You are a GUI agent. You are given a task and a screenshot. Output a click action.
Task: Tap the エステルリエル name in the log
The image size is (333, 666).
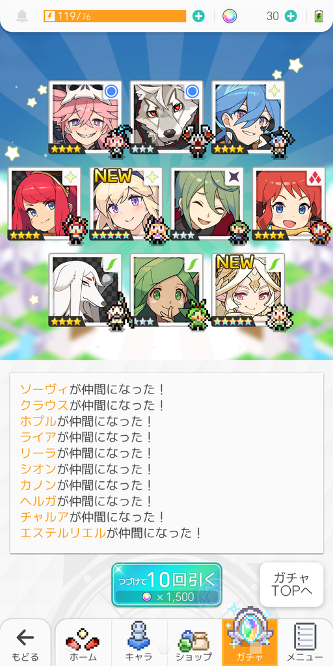pos(62,533)
